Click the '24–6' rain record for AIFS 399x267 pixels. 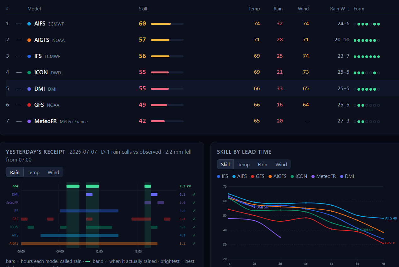tap(343, 24)
